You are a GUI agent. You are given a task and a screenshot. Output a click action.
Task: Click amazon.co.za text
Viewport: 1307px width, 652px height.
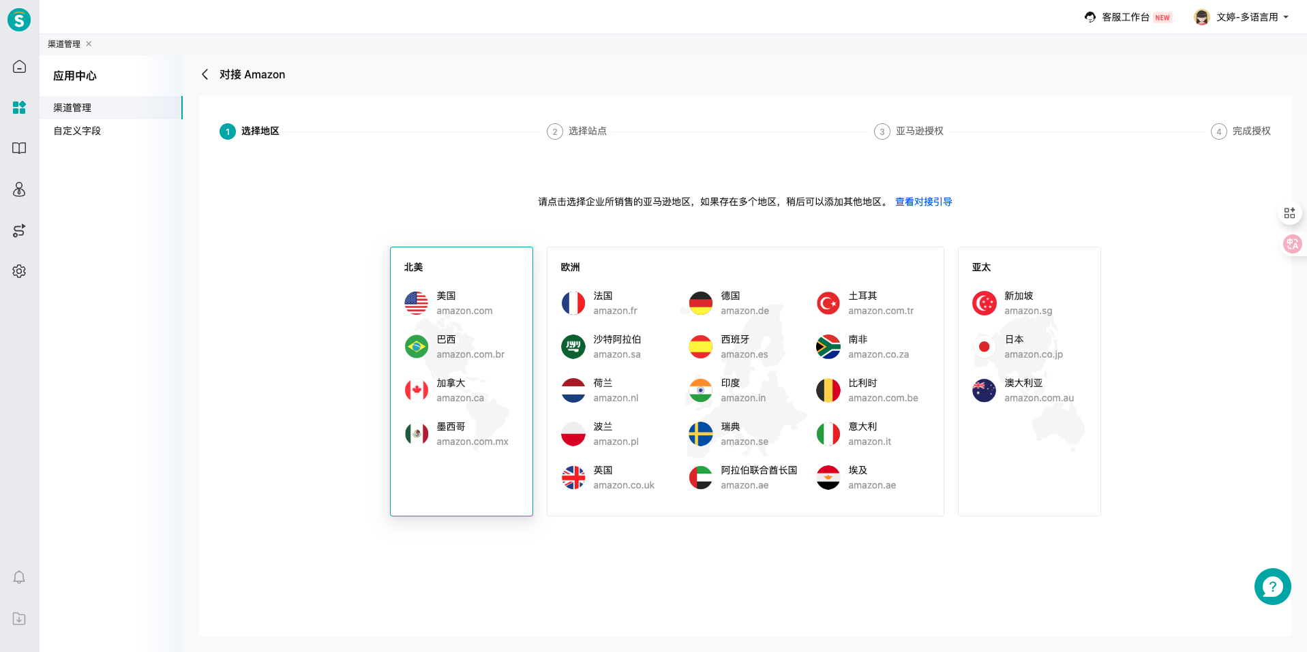coord(879,354)
